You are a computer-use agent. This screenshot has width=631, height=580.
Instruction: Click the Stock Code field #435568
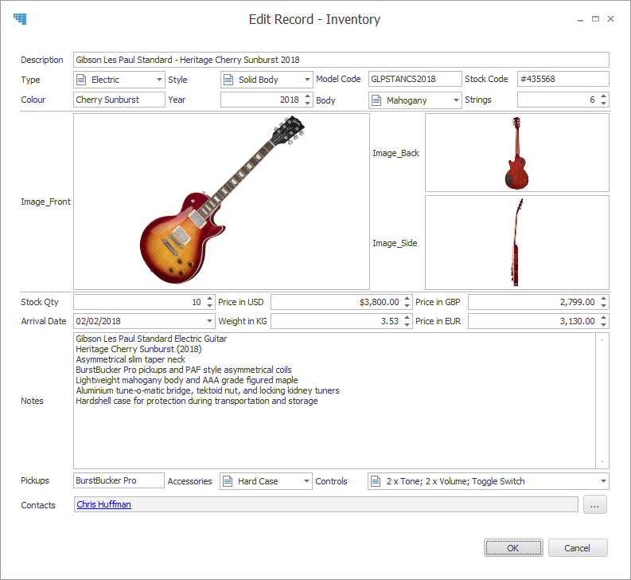coord(563,79)
